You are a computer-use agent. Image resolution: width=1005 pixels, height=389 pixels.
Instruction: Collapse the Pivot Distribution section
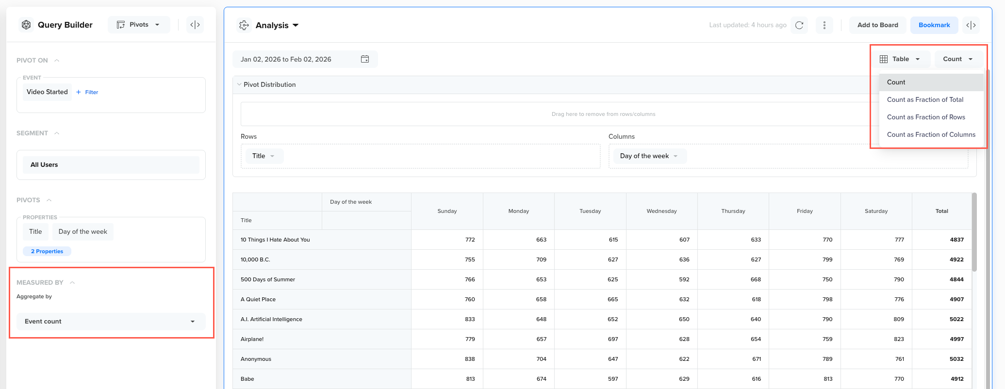(239, 84)
